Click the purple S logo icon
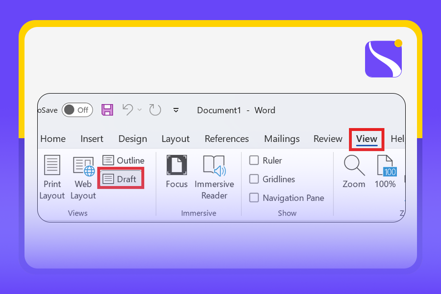The width and height of the screenshot is (441, 294). coord(383,59)
